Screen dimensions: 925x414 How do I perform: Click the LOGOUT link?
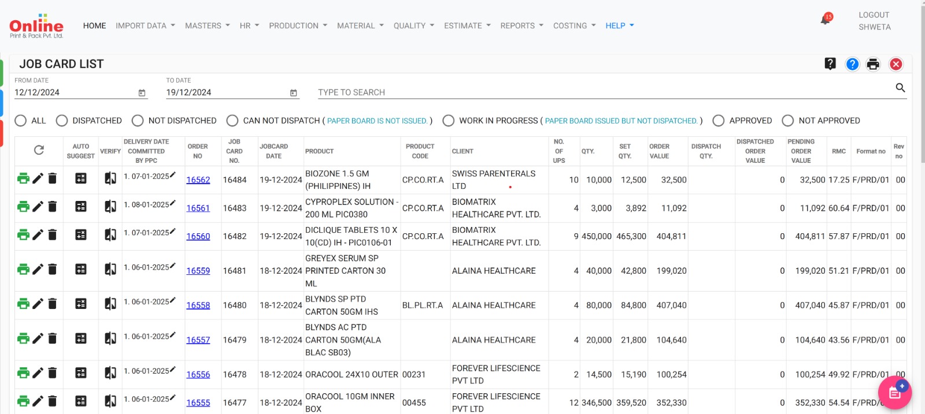click(874, 15)
